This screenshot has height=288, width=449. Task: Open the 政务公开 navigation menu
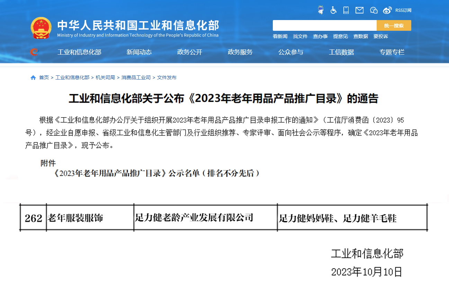[190, 52]
